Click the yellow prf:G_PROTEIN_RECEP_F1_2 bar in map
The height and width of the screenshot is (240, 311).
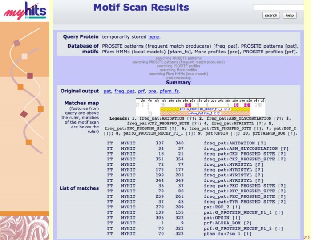pos(205,109)
